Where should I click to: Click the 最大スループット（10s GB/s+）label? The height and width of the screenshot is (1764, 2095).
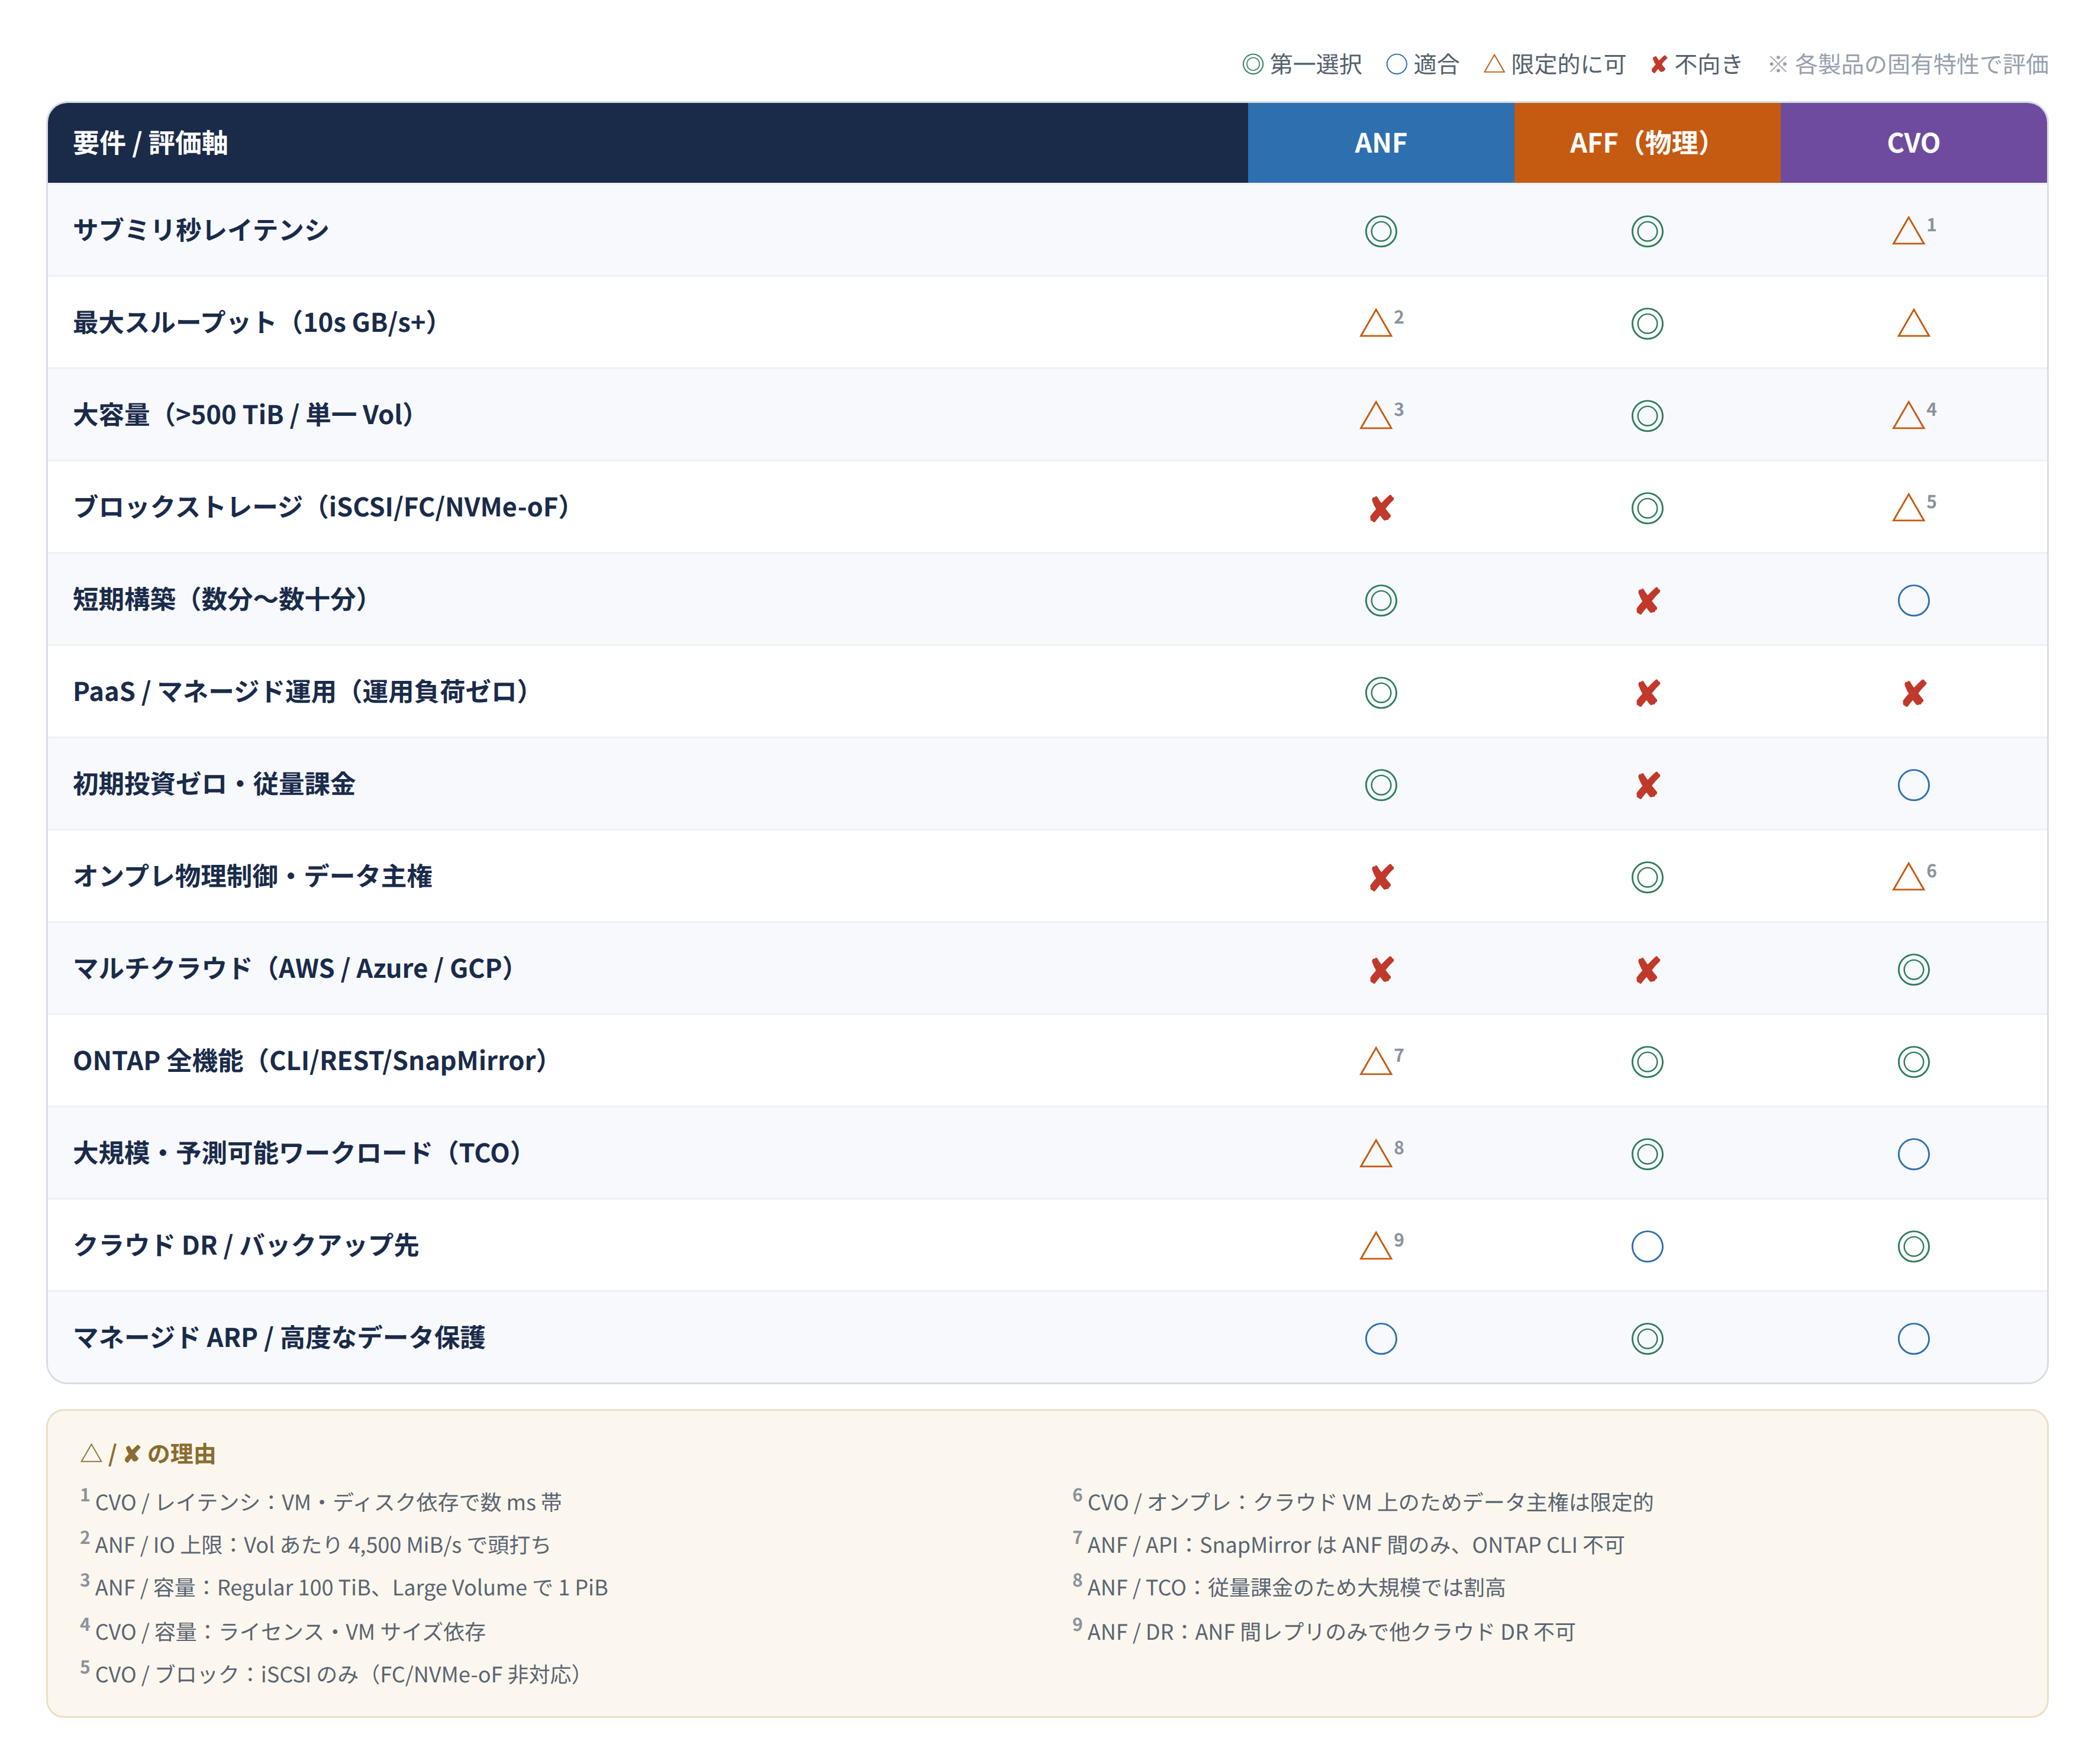pos(255,322)
